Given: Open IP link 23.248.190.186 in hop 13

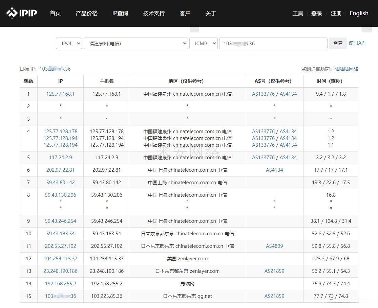Looking at the screenshot, I should point(61,271).
